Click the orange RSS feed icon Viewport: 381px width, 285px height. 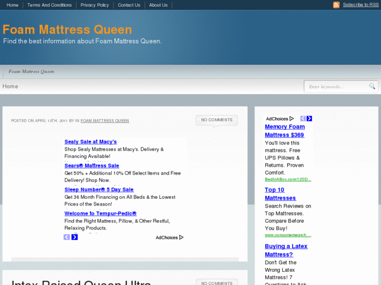tap(336, 5)
